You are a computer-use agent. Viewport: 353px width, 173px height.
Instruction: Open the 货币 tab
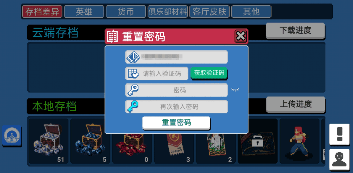[126, 12]
